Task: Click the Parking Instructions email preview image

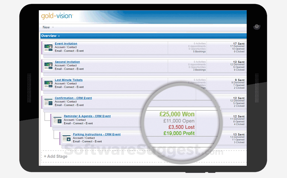Action: (x=67, y=138)
